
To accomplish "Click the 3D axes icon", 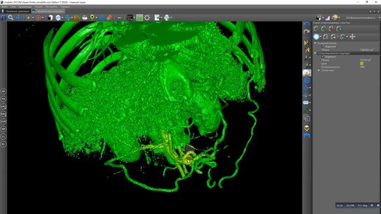I will 68,17.
